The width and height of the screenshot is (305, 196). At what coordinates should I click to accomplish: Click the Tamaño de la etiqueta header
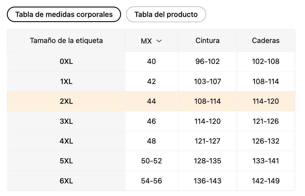coord(66,40)
